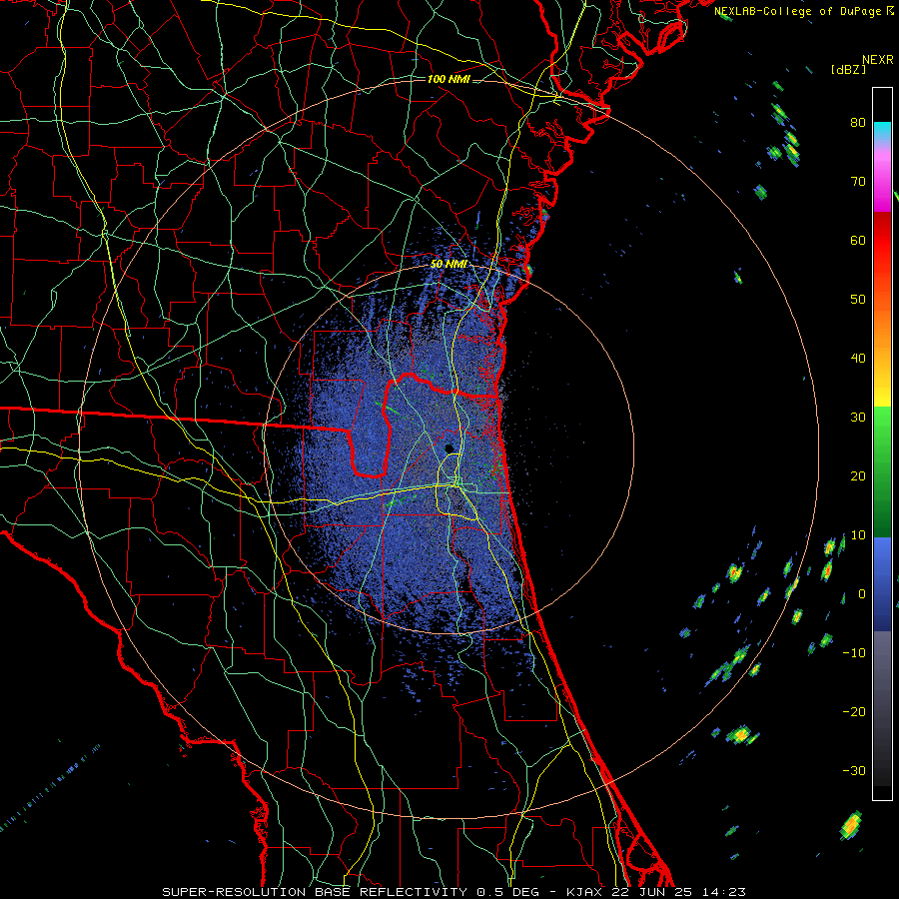Viewport: 899px width, 899px height.
Task: Click the black KJAX radar site dot
Action: point(449,448)
